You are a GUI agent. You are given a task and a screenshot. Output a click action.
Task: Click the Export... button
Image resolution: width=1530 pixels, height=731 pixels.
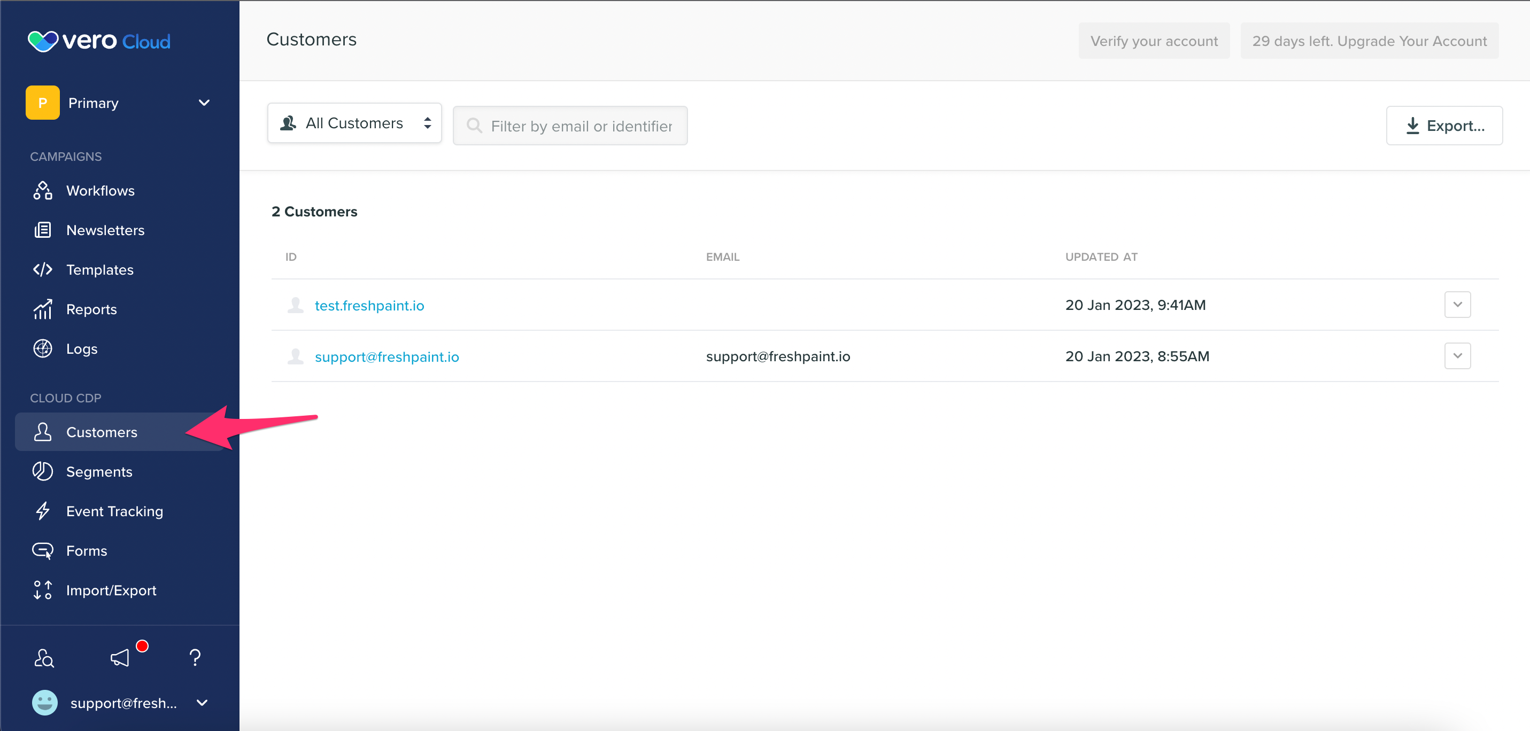pos(1444,125)
